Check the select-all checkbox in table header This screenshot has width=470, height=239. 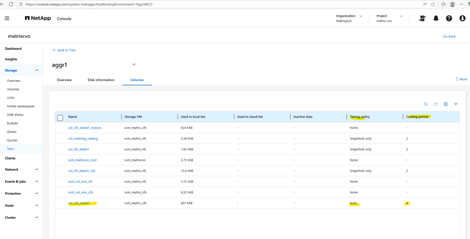(60, 117)
